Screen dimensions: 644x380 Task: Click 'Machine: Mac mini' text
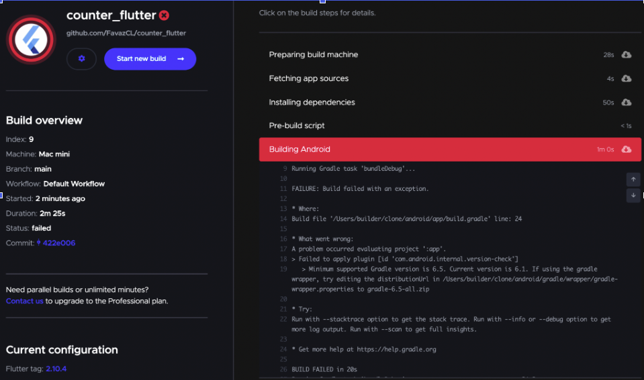[x=38, y=154]
